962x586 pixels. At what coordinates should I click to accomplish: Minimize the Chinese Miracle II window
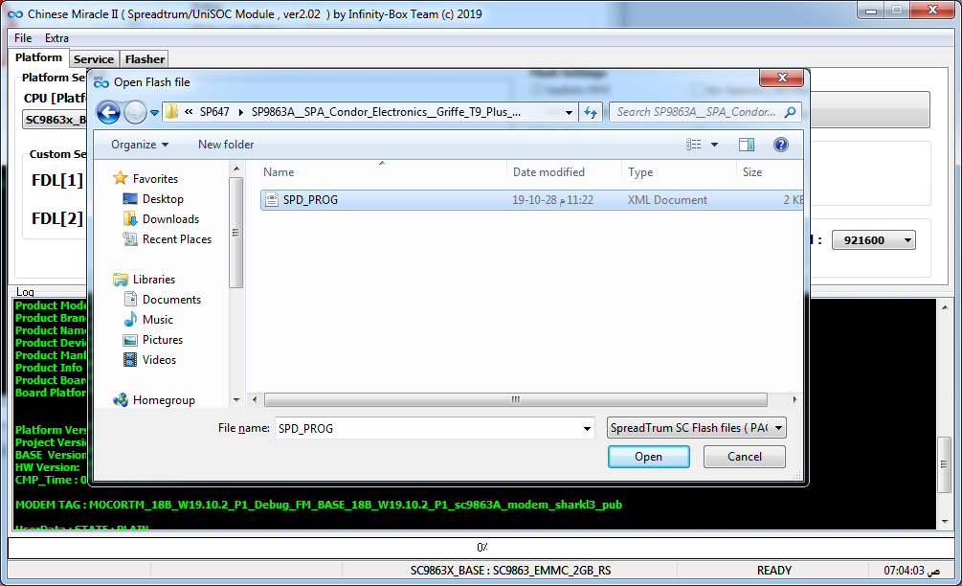tap(870, 11)
